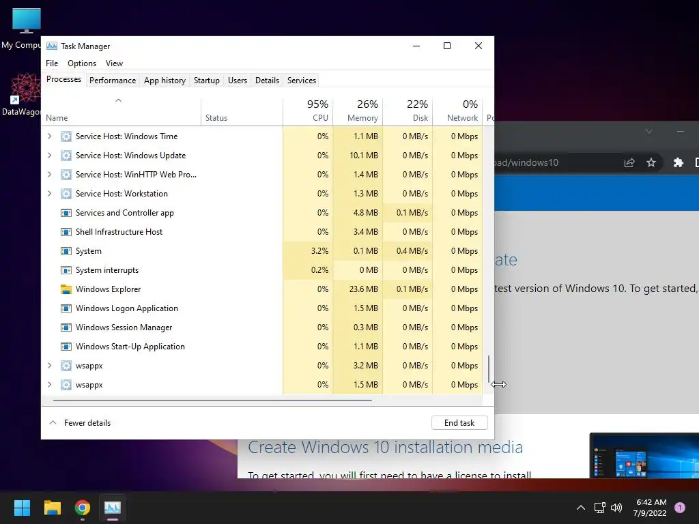This screenshot has width=699, height=524.
Task: Select the Windows Explorer process row
Action: [262, 289]
